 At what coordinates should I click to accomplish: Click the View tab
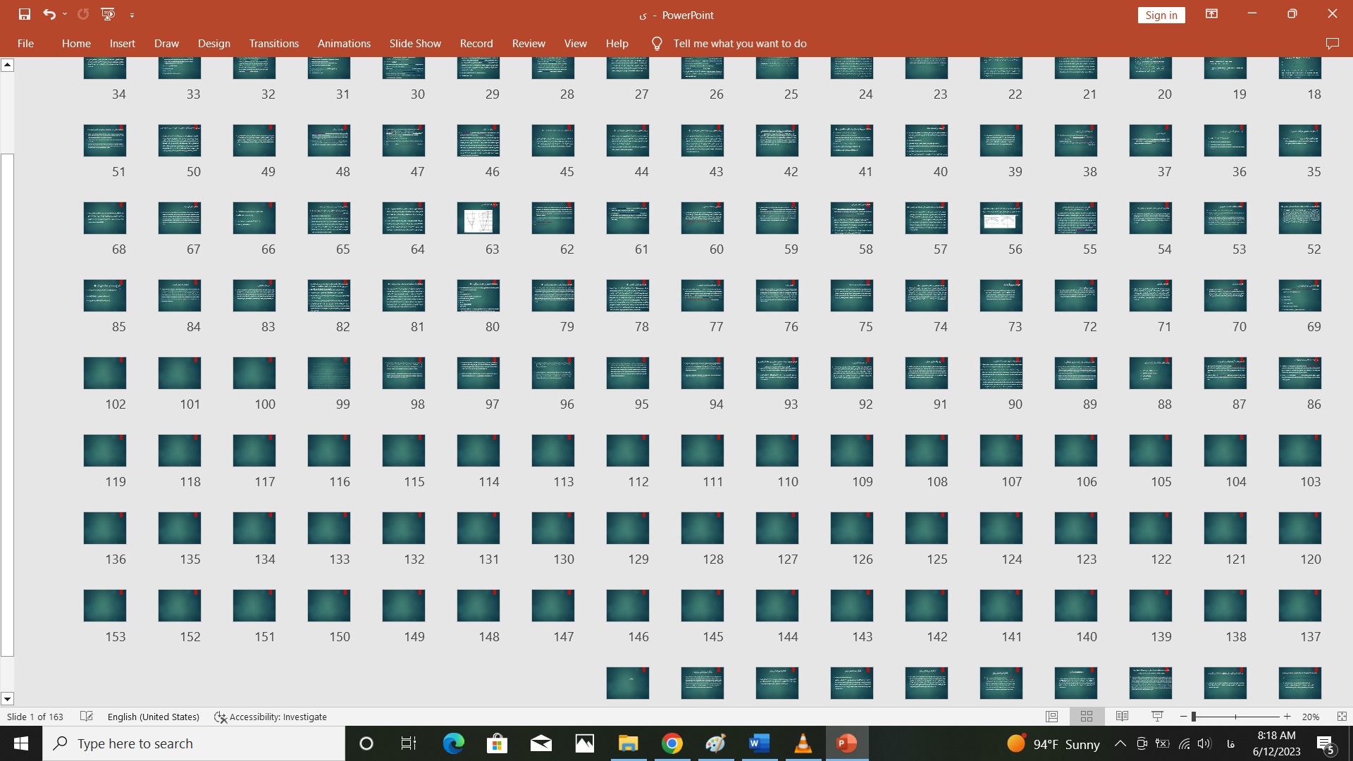[575, 43]
